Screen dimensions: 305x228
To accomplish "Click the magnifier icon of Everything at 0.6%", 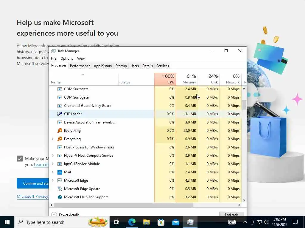I will [x=60, y=131].
